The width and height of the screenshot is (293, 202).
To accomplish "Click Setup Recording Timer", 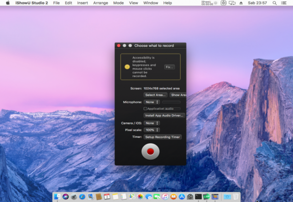I will click(x=163, y=137).
